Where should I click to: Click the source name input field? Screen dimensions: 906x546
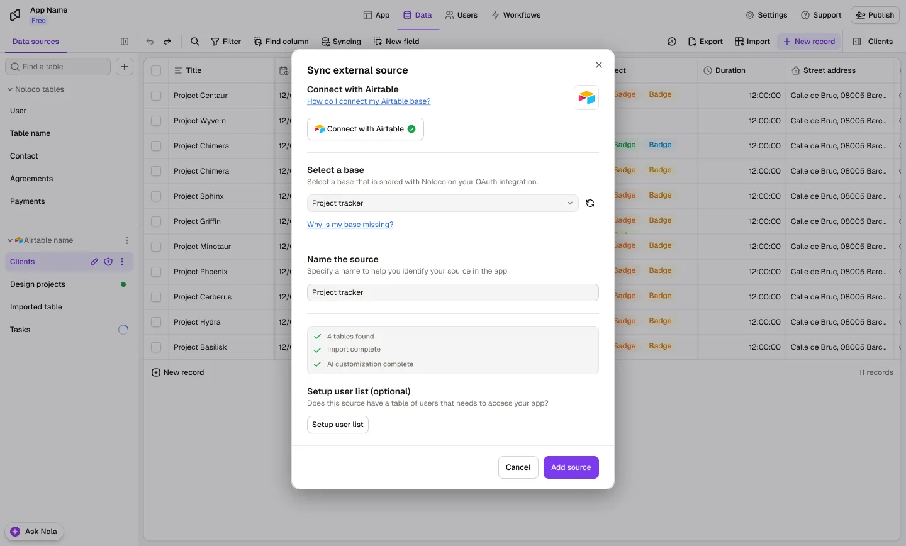453,292
